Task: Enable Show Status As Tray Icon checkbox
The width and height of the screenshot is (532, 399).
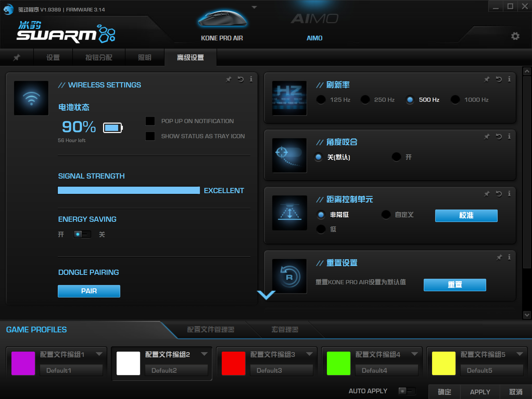Action: [150, 136]
